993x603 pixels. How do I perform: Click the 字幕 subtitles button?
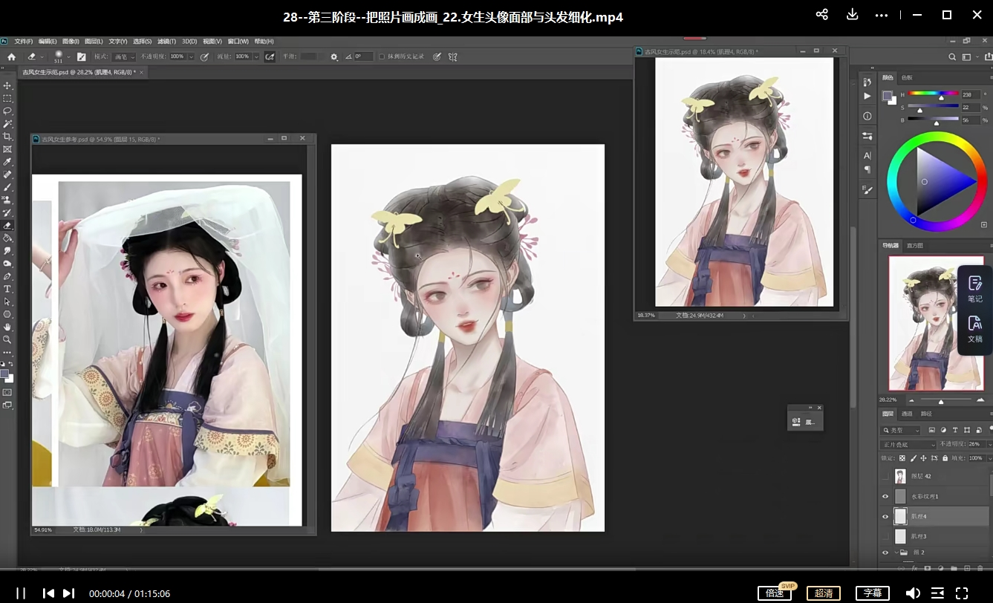point(873,593)
